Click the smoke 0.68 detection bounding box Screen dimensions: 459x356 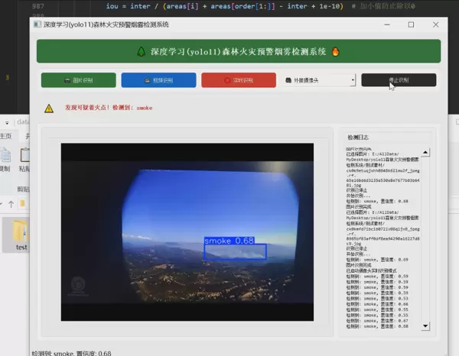pos(235,251)
